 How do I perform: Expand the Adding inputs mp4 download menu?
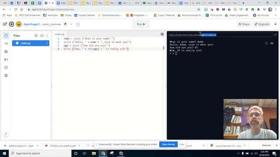click(x=38, y=146)
